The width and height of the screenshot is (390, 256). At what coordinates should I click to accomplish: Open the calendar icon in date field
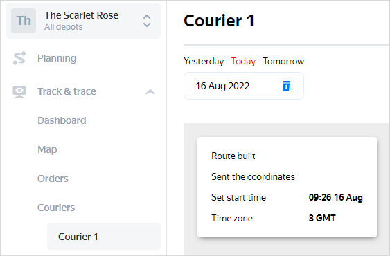[x=287, y=86]
